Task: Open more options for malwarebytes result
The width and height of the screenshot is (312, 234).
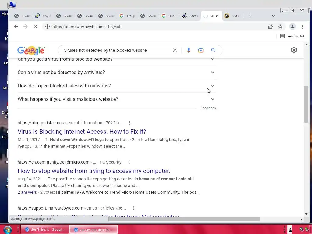Action: point(134,208)
